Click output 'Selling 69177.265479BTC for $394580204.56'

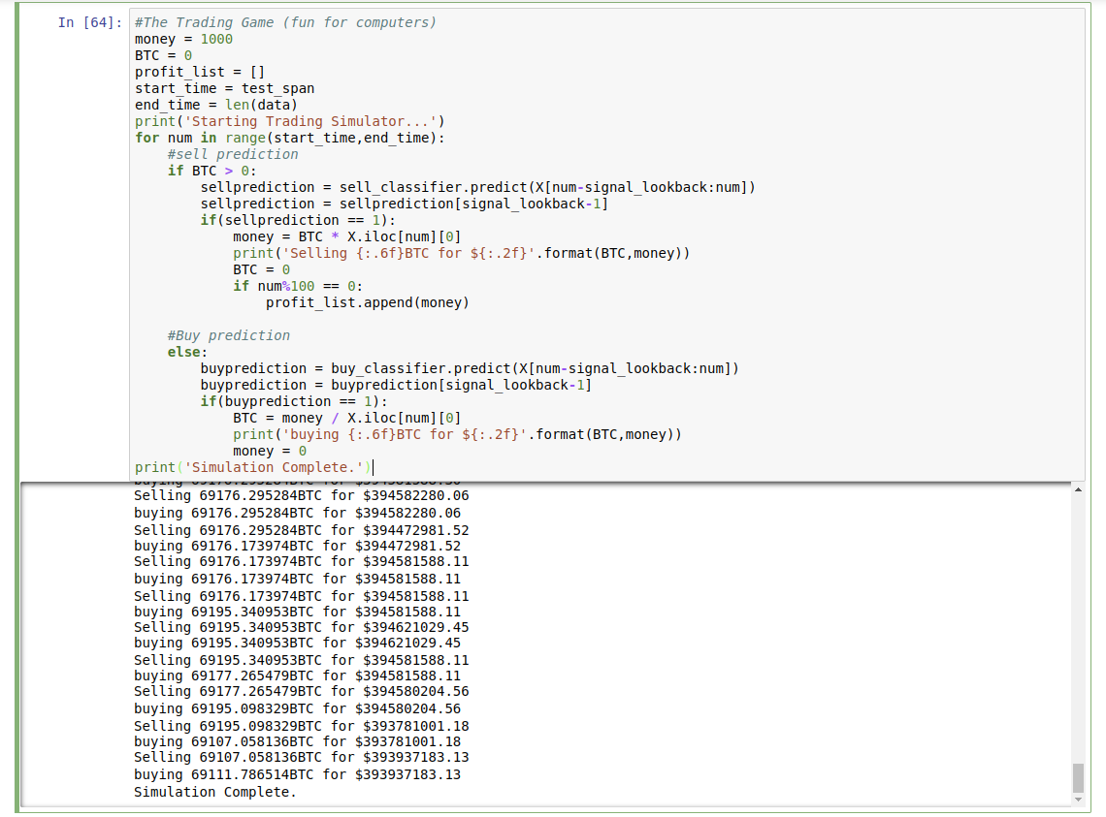pos(301,692)
